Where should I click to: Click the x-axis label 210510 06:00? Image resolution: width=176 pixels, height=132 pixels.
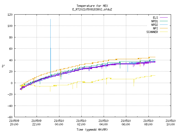[x=126, y=123]
